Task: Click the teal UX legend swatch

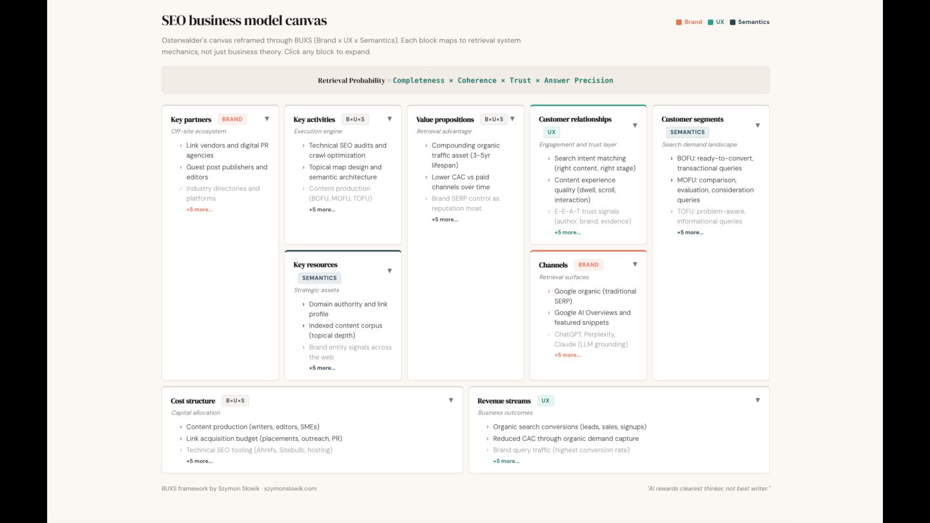Action: [x=710, y=22]
